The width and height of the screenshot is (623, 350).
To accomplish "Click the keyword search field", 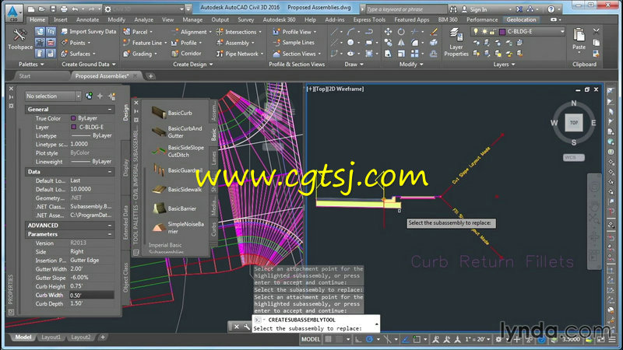I will tap(406, 9).
